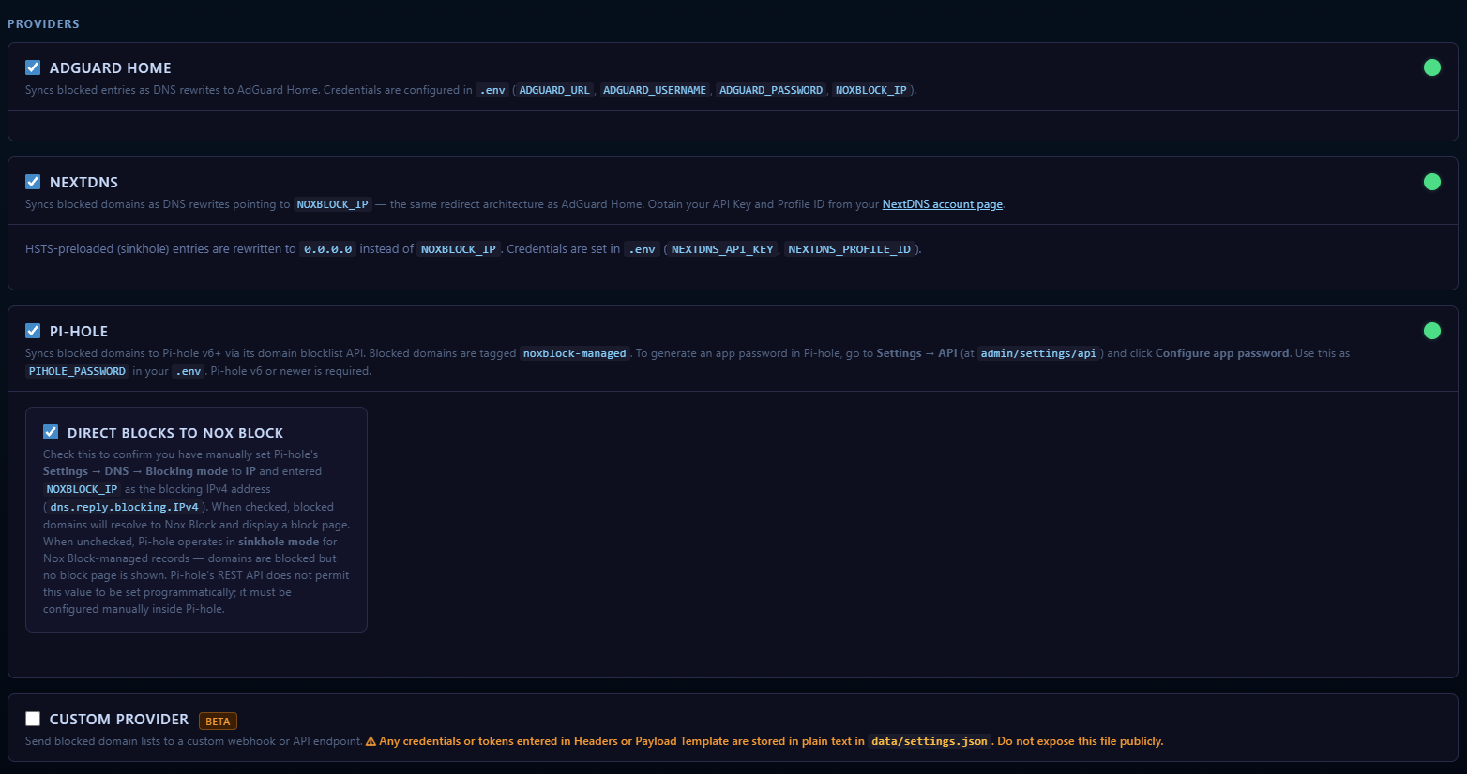
Task: Click the CUSTOM PROVIDER heading label
Action: [x=119, y=719]
